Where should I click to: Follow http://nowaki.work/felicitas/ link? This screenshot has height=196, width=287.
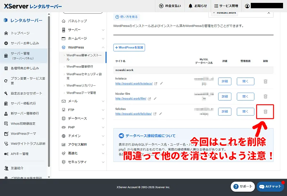click(x=133, y=114)
